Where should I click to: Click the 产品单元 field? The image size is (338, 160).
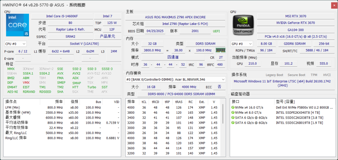(107, 37)
